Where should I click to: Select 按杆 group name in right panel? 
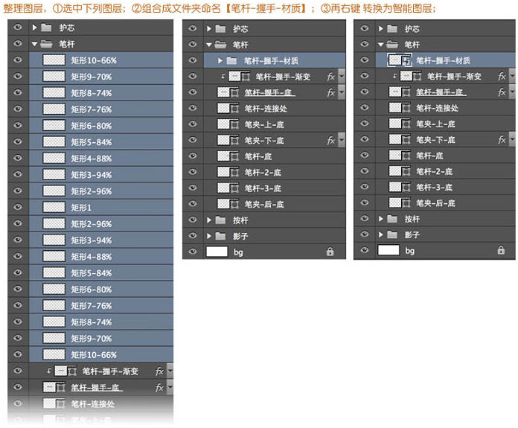[x=412, y=219]
